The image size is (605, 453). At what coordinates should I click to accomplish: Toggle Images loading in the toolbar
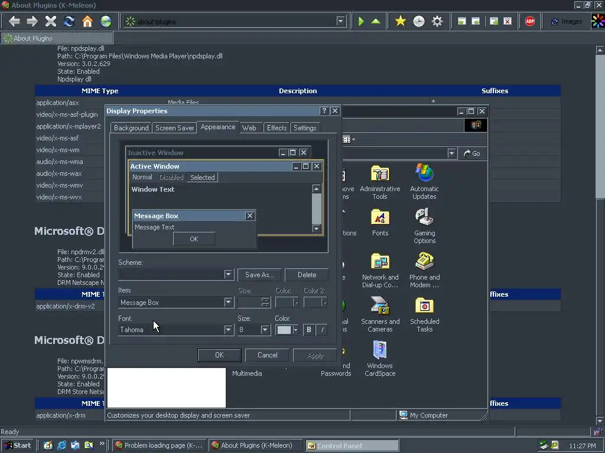pos(567,21)
